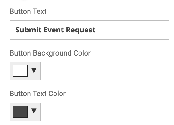The height and width of the screenshot is (125, 174).
Task: Click the black triangle beside the white swatch
Action: (34, 70)
